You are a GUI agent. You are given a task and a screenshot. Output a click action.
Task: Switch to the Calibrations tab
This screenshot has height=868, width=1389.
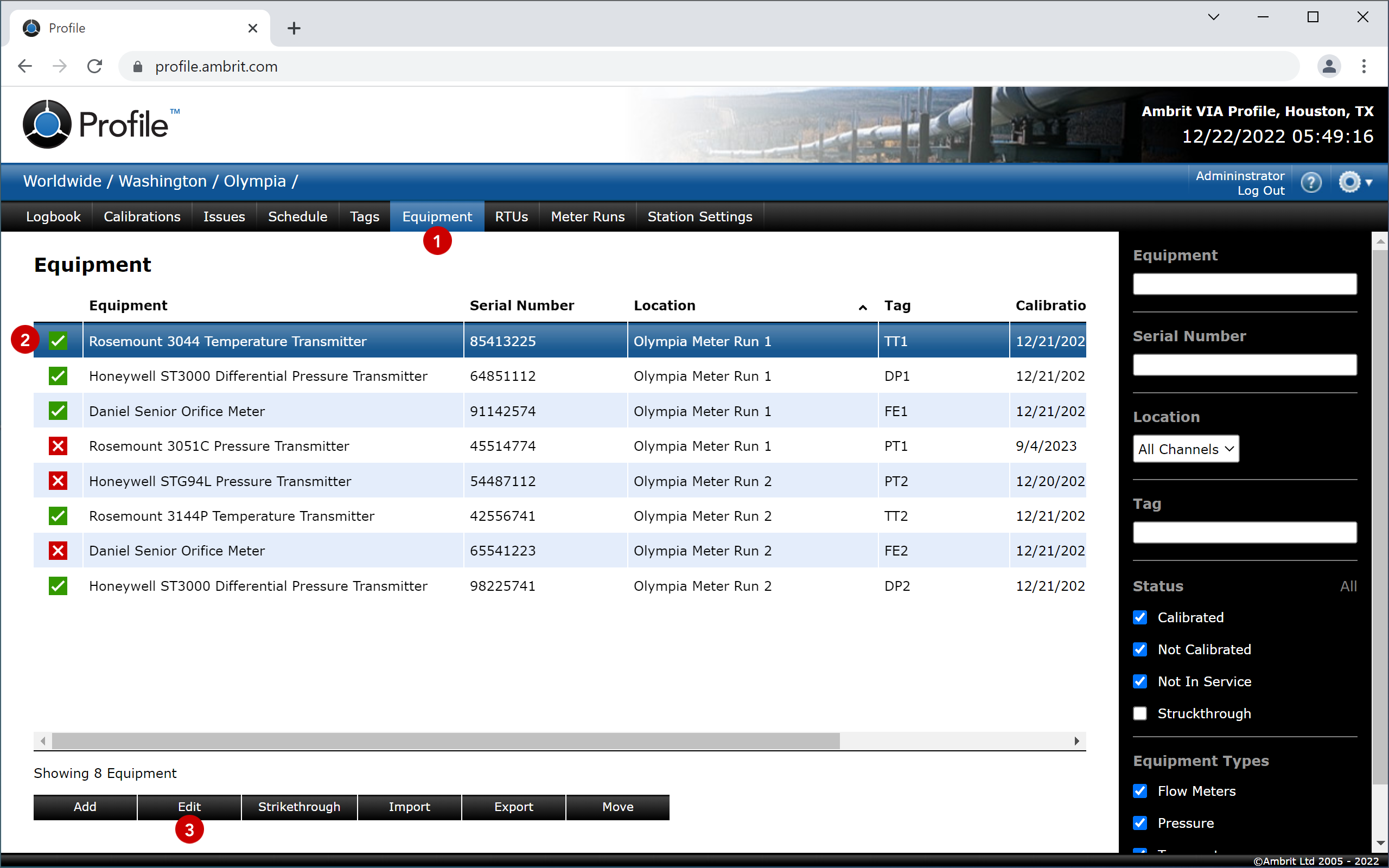point(142,217)
